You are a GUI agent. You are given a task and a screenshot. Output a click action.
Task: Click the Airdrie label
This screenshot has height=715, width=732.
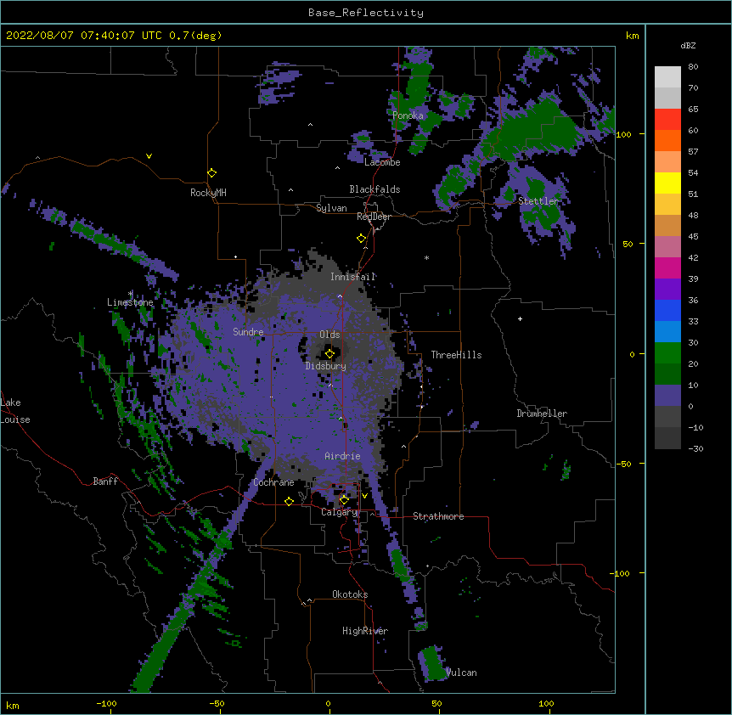[343, 456]
